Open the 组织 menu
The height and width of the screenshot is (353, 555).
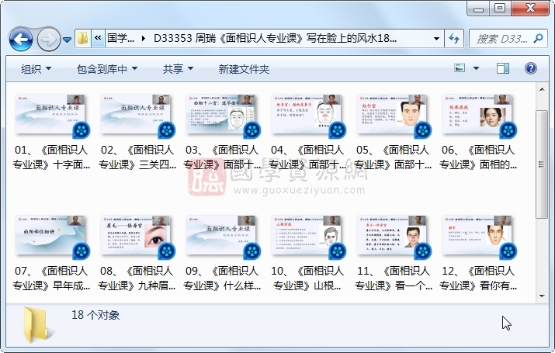point(36,69)
